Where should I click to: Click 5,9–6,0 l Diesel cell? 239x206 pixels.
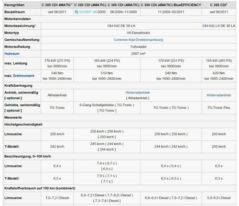point(219,198)
